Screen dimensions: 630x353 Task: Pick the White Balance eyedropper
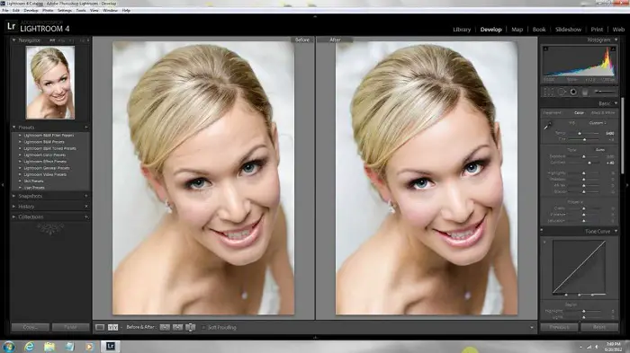pos(547,126)
